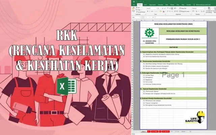
Task: Click the Fill Color paint bucket
Action: 161,11
